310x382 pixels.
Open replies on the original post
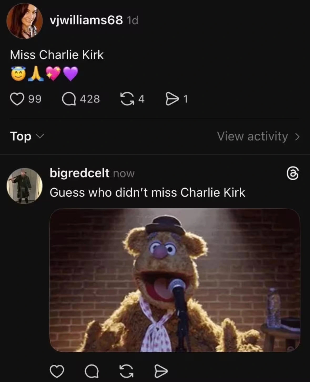pos(69,99)
